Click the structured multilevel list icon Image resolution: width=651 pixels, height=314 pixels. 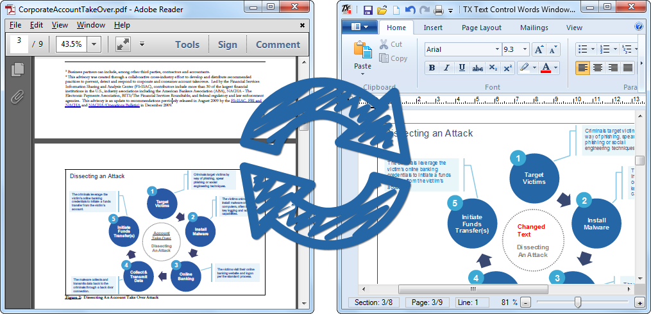coord(626,49)
